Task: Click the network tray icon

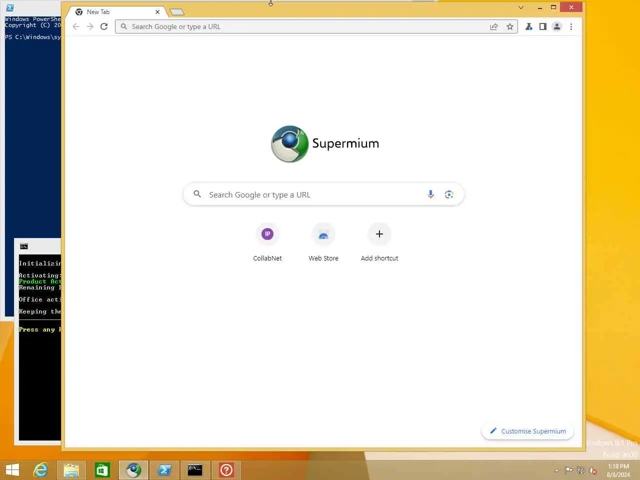Action: [581, 470]
